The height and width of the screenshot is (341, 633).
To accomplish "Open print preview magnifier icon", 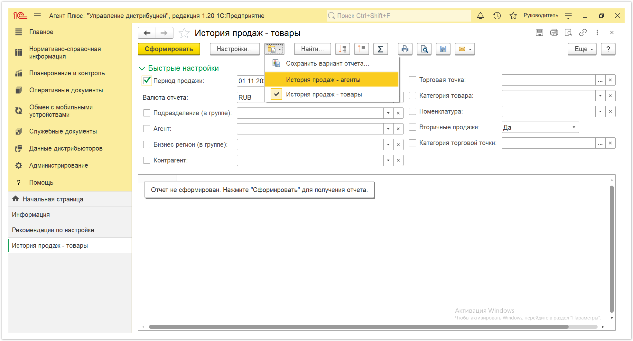I will pyautogui.click(x=424, y=49).
